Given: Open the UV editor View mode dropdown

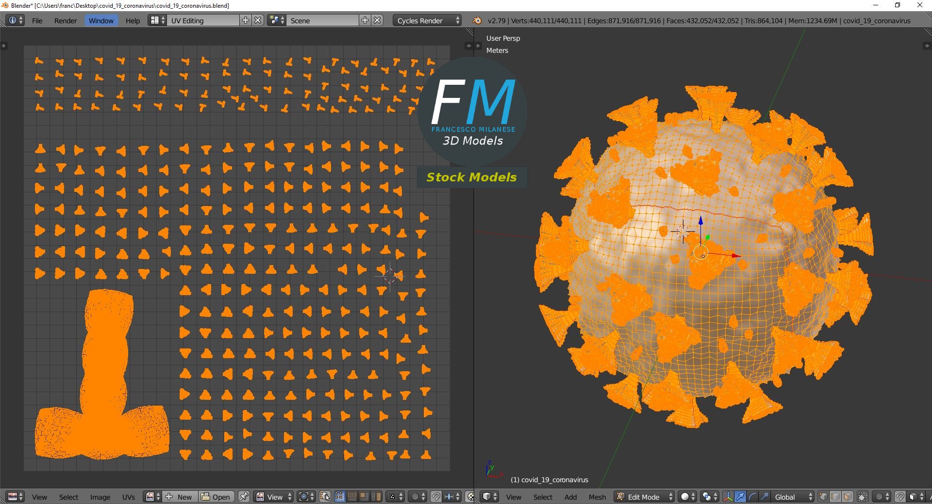Looking at the screenshot, I should tap(274, 497).
